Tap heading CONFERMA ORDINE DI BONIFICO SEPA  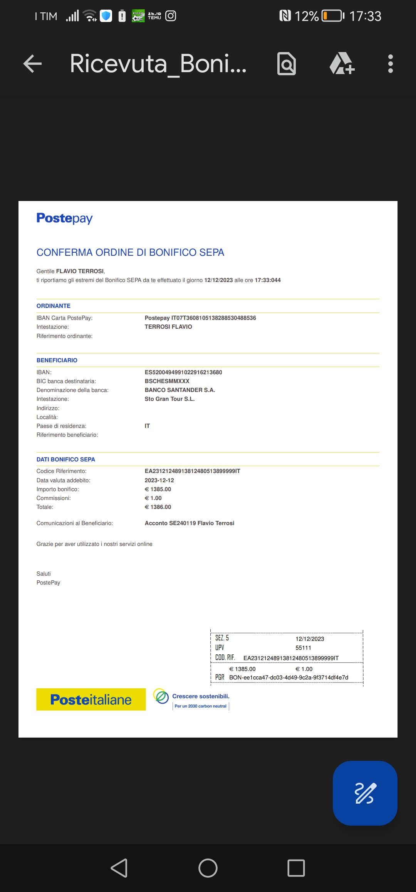(x=130, y=252)
